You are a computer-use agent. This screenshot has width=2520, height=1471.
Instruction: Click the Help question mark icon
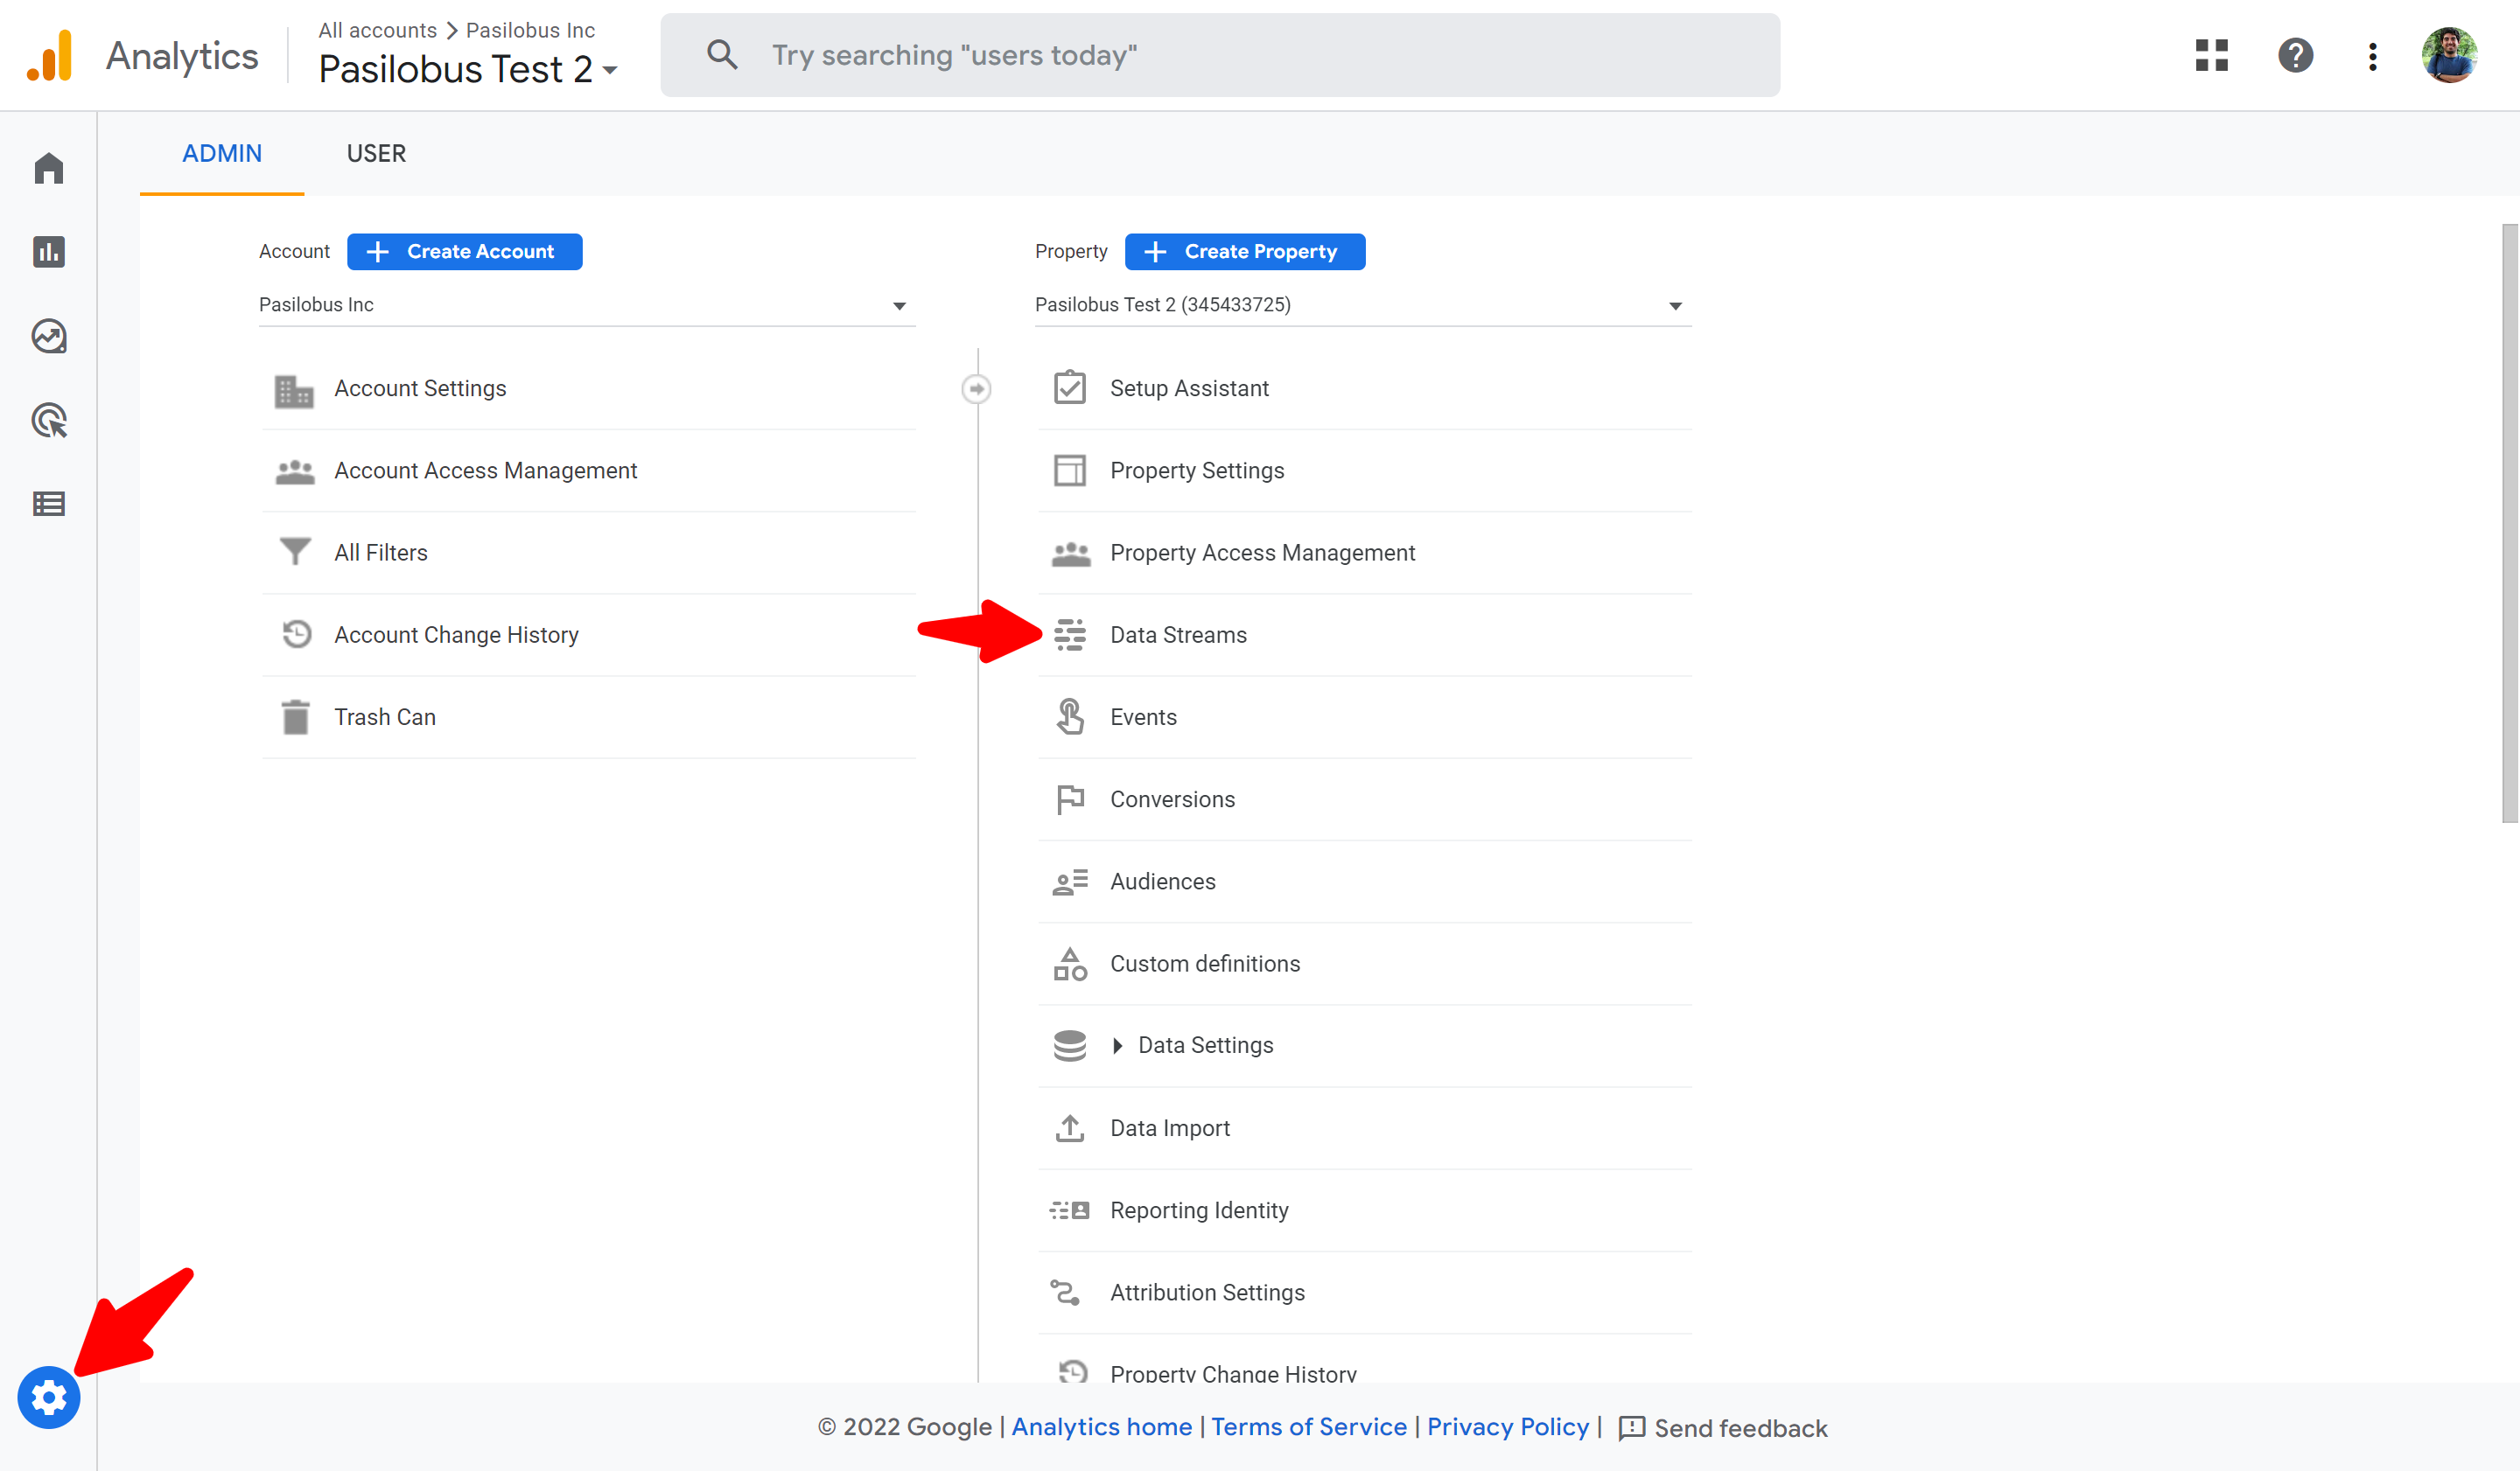(x=2295, y=55)
